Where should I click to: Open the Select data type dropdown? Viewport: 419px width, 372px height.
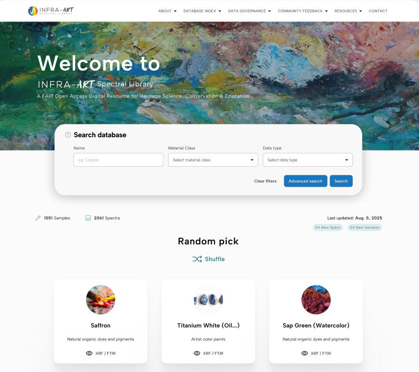[308, 160]
